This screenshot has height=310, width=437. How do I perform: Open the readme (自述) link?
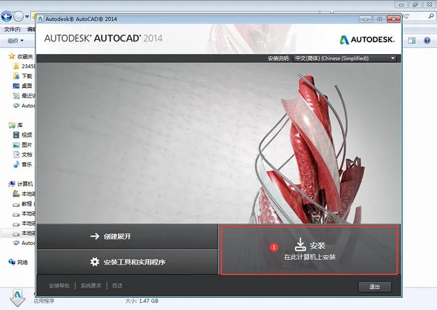click(117, 286)
